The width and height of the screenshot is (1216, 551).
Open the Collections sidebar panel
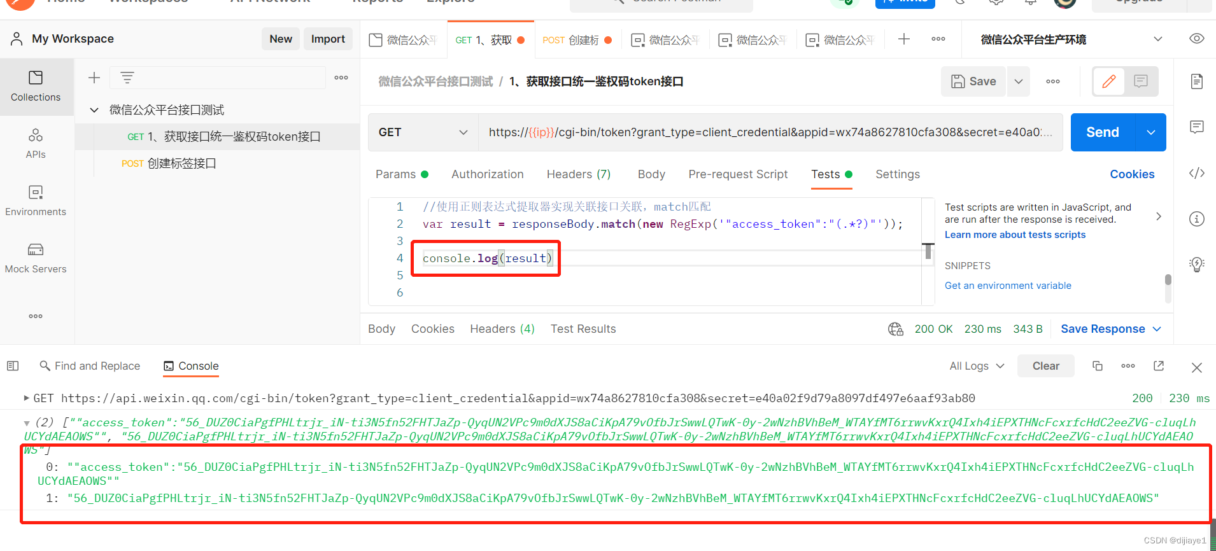click(x=36, y=87)
